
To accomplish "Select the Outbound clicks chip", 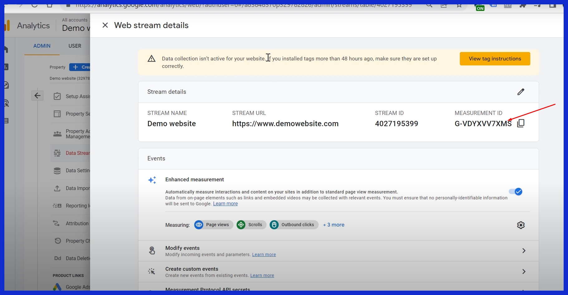I will tap(294, 225).
